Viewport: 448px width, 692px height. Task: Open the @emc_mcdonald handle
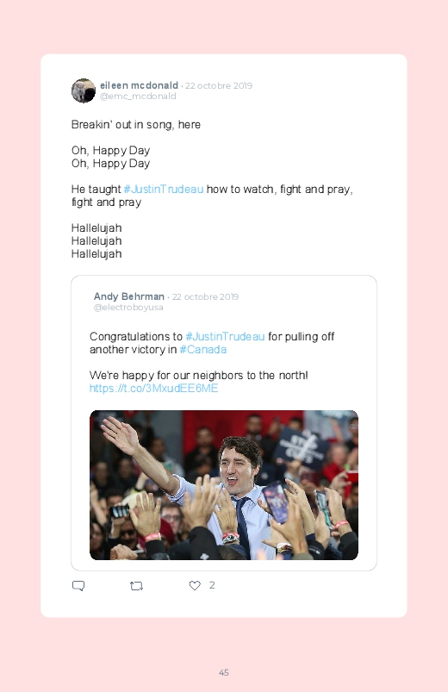tap(138, 97)
